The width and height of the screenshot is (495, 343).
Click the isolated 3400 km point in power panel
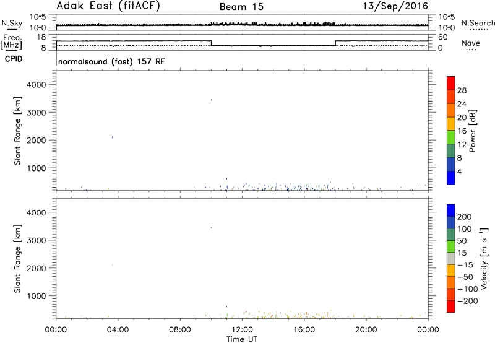(x=212, y=100)
